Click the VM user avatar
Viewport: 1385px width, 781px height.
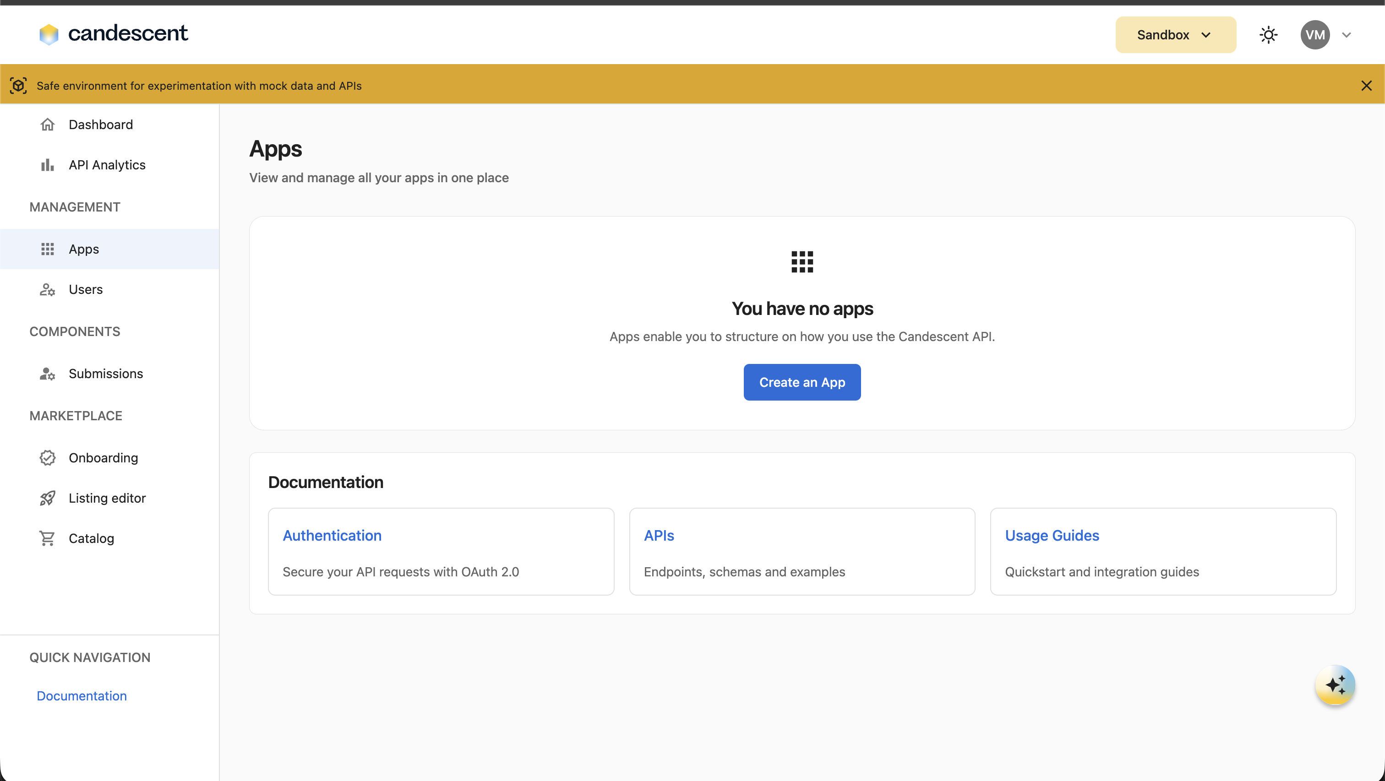(x=1315, y=35)
